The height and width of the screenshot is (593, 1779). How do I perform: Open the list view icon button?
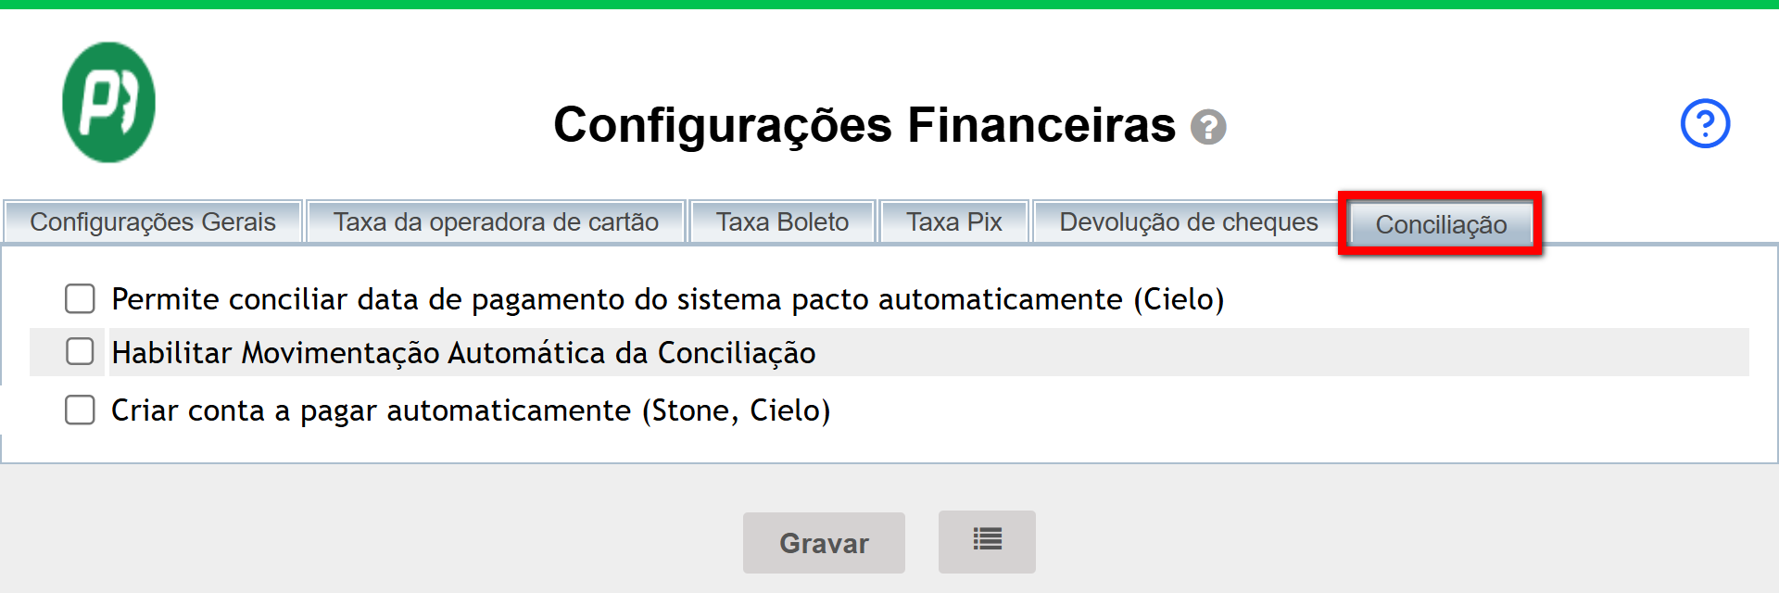(987, 541)
